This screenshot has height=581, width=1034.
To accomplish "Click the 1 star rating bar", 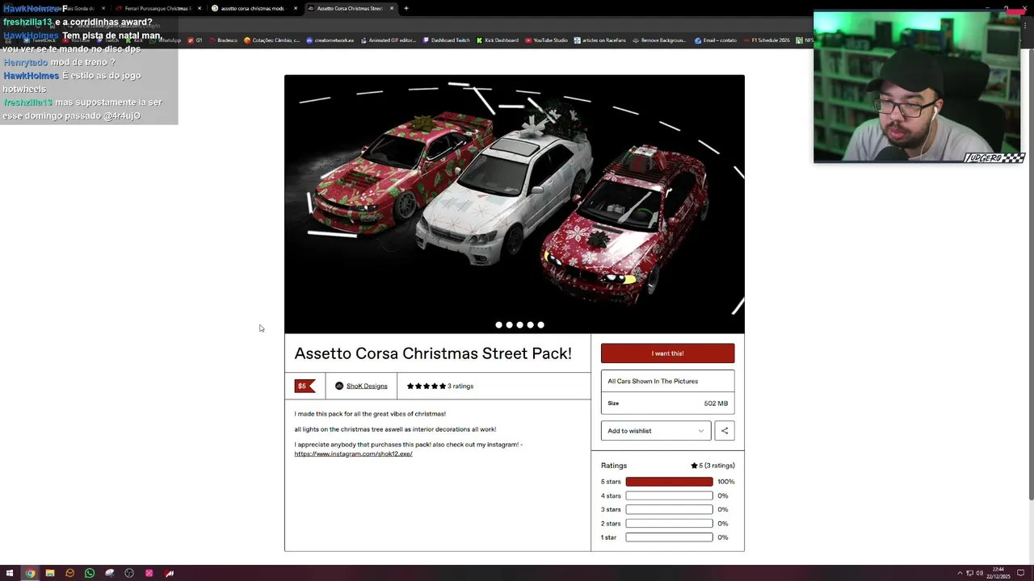I will coord(669,537).
